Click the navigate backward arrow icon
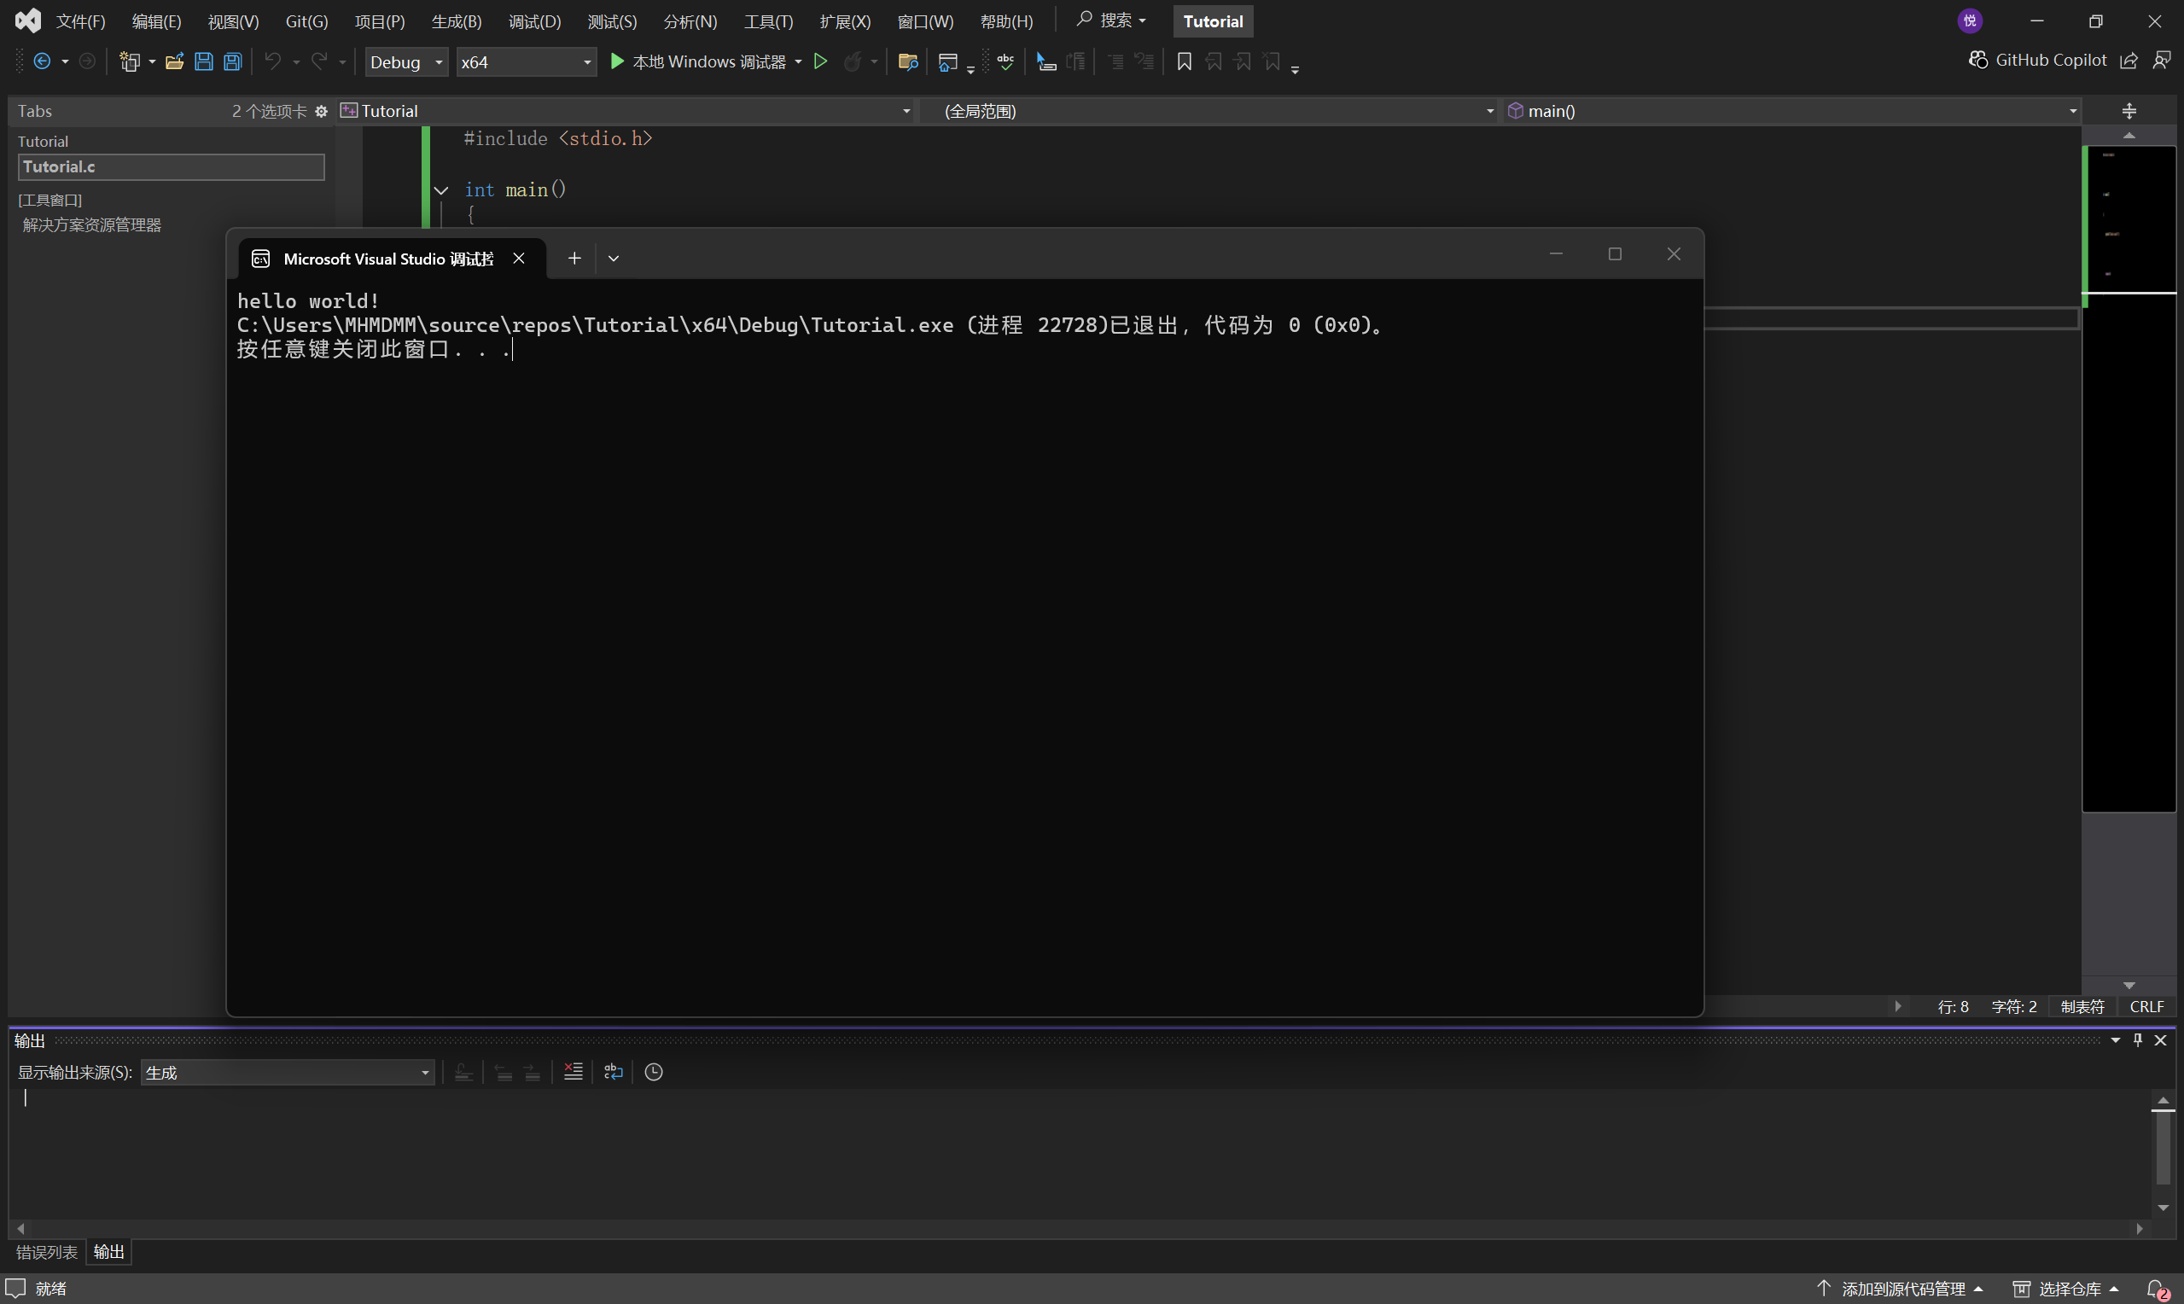This screenshot has width=2184, height=1304. pos(41,61)
